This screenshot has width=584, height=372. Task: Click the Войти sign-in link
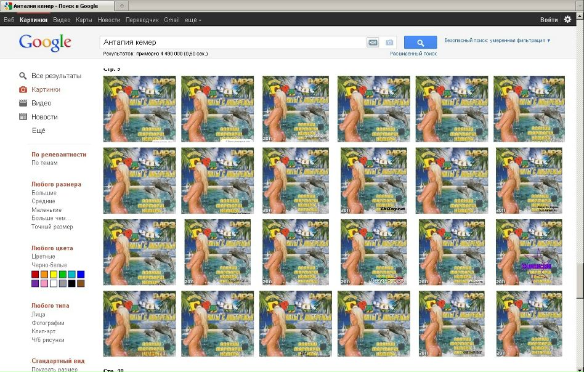tap(549, 20)
